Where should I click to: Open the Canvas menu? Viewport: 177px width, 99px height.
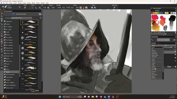[11, 3]
